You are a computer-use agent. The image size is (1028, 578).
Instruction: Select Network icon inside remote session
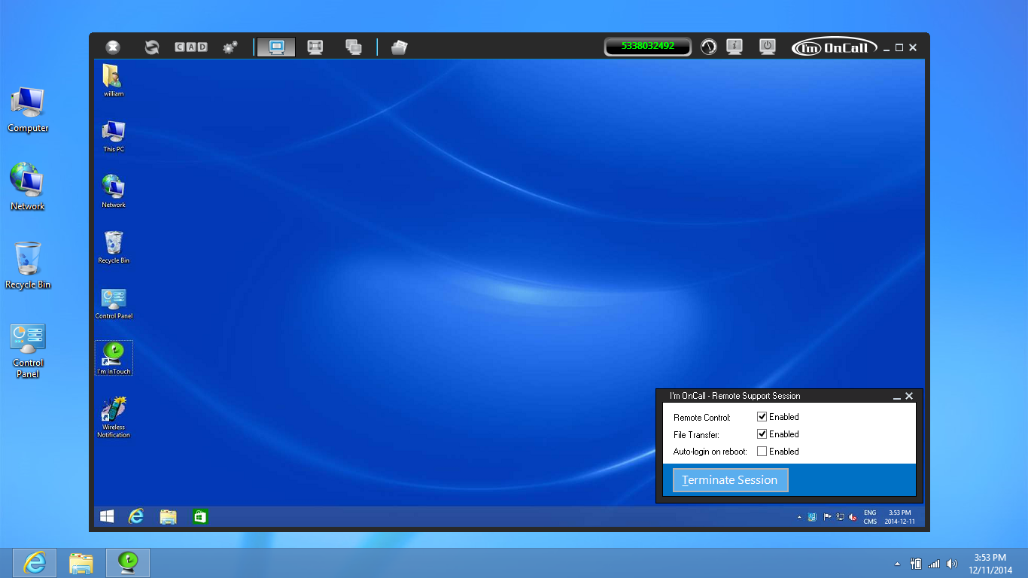(114, 192)
